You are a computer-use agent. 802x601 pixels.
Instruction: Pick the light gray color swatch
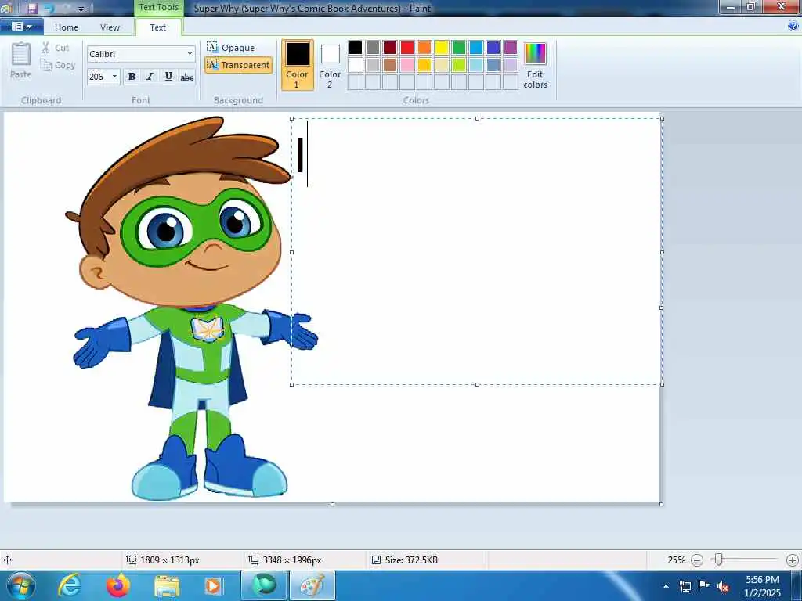(373, 65)
